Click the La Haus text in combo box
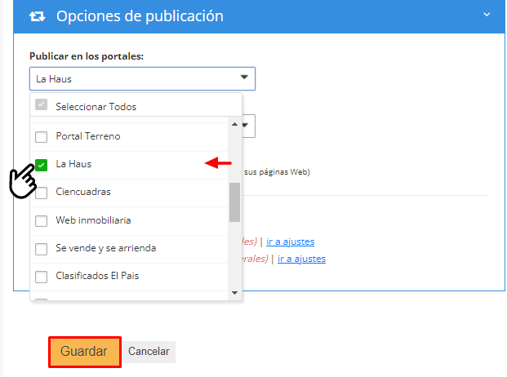 tap(51, 79)
